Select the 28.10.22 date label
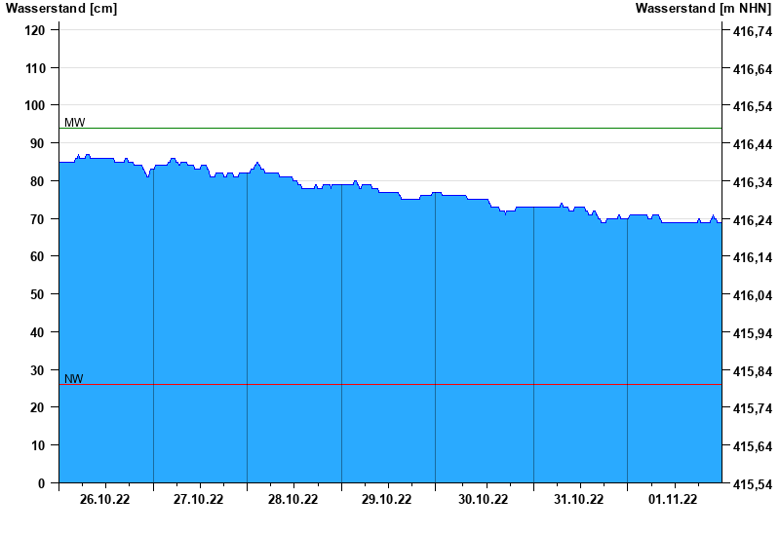780x536 pixels. 292,499
